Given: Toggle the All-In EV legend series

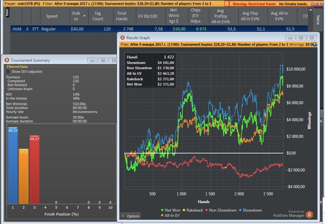Looking at the screenshot, I should point(170,216).
